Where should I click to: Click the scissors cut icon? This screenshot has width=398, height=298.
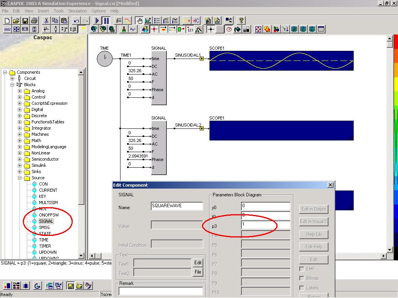point(46,21)
